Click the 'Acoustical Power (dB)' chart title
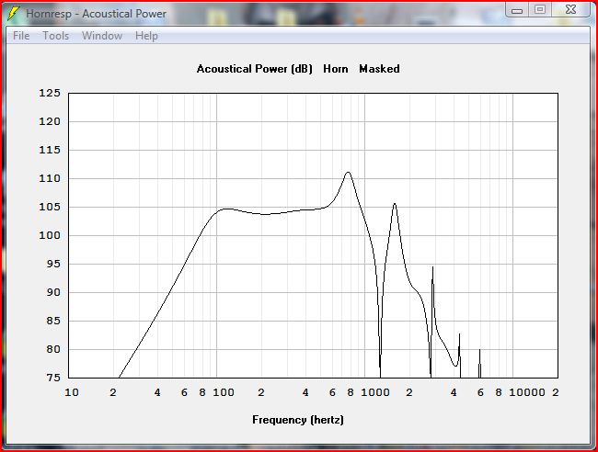 pos(254,69)
